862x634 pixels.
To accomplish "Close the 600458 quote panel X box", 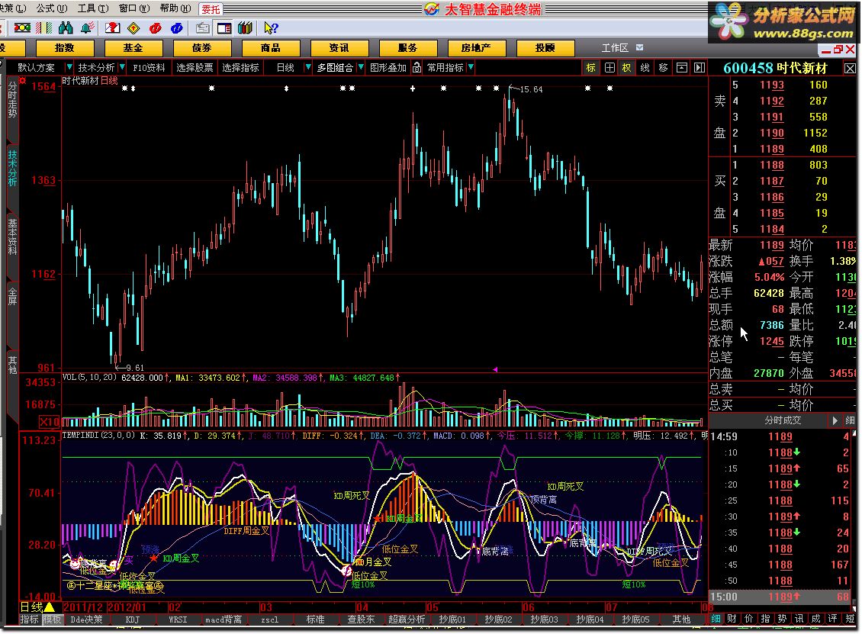I will click(850, 68).
